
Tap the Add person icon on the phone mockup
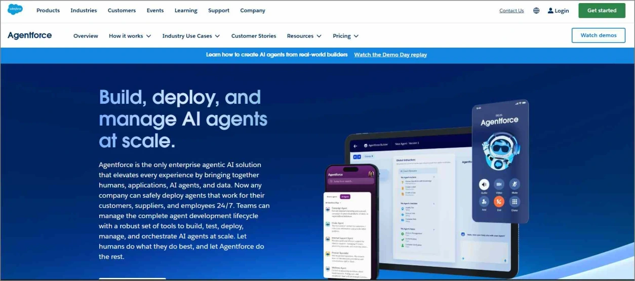[484, 201]
